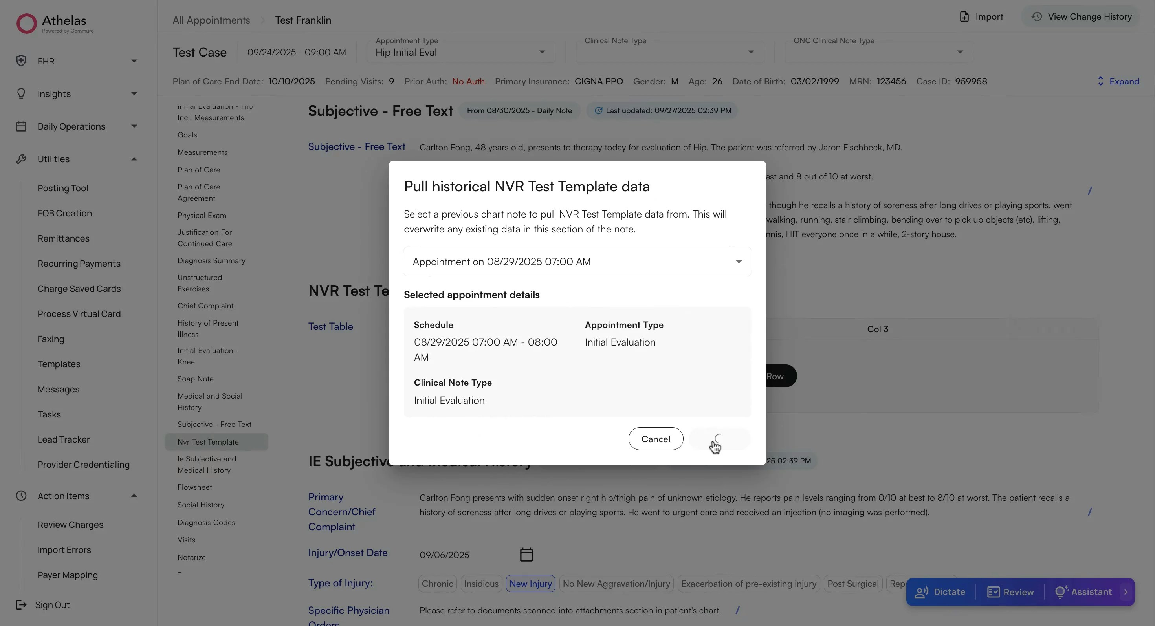1155x626 pixels.
Task: Click the Insights lightbulb icon
Action: [x=21, y=93]
